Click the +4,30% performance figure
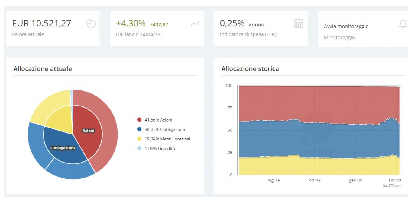Viewport: 408px width, 202px height. 131,23
